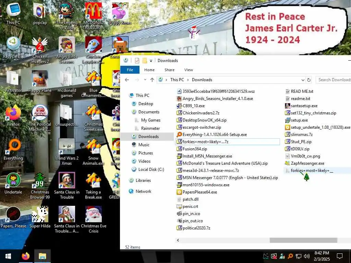
Task: Select Libraries in navigation pane
Action: coord(143,180)
